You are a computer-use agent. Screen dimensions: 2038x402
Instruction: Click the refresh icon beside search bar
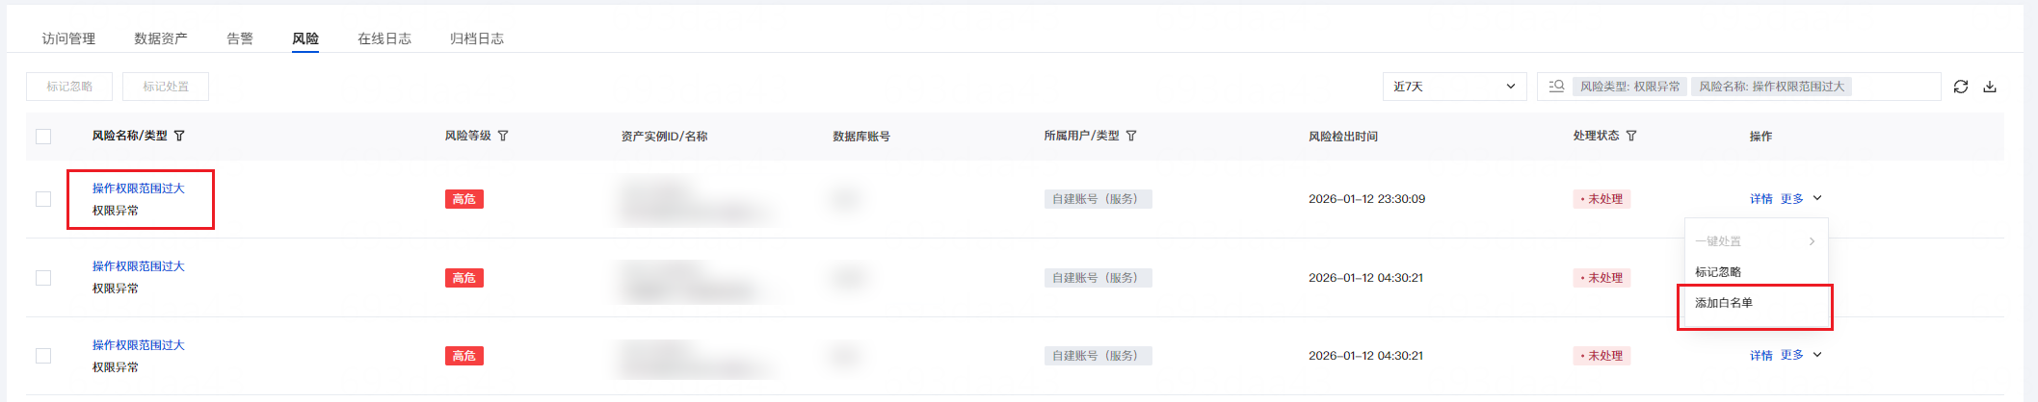(x=1960, y=87)
